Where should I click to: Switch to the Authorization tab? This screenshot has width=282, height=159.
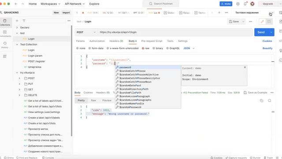point(97,41)
